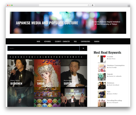Open the Keywords menu item
Viewport: 136px width, 115px height.
(x=48, y=41)
